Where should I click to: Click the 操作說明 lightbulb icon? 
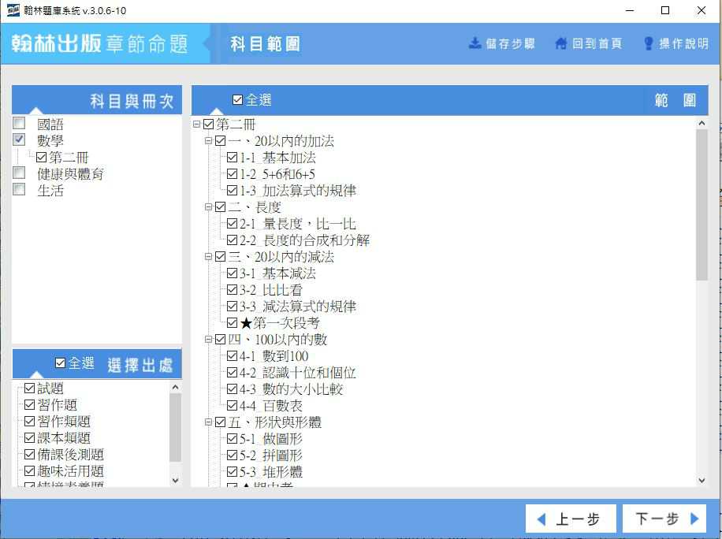pyautogui.click(x=649, y=43)
